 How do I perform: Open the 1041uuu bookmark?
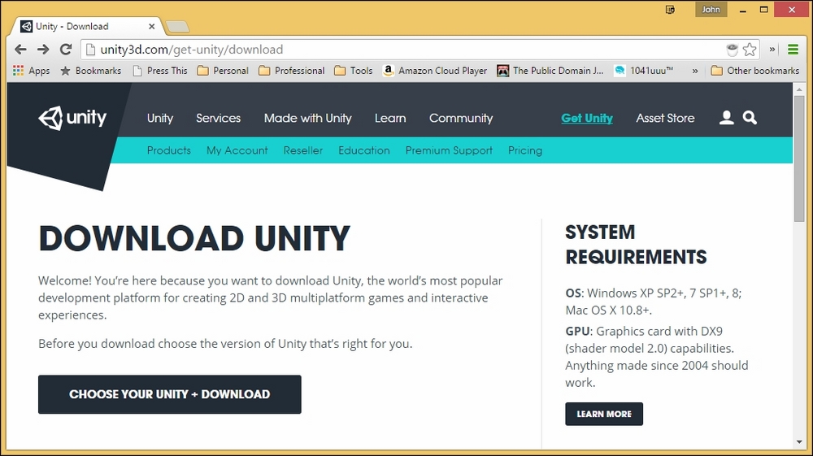[x=644, y=71]
